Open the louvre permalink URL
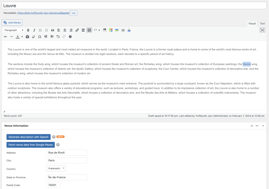The image size is (269, 189). 43,13
